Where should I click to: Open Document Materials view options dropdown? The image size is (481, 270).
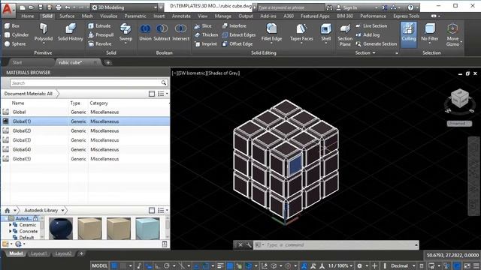click(x=163, y=94)
